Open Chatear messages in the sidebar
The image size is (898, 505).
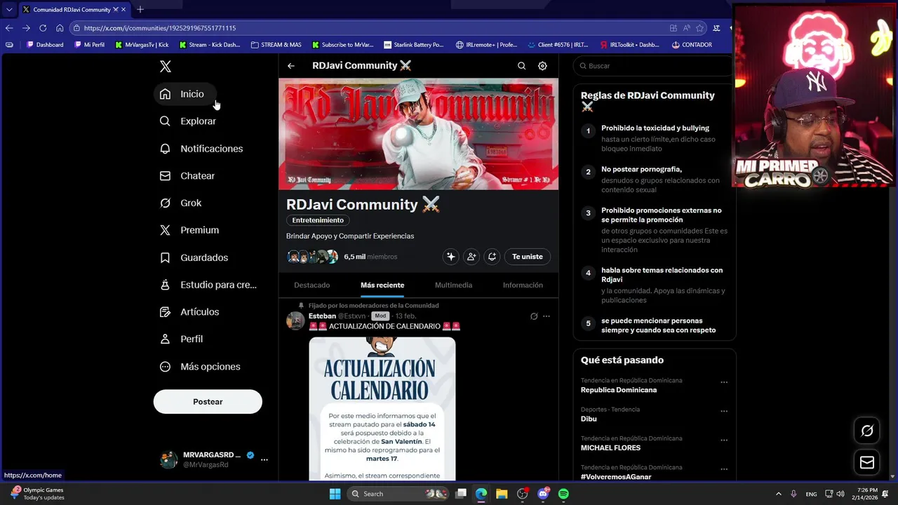(187, 176)
